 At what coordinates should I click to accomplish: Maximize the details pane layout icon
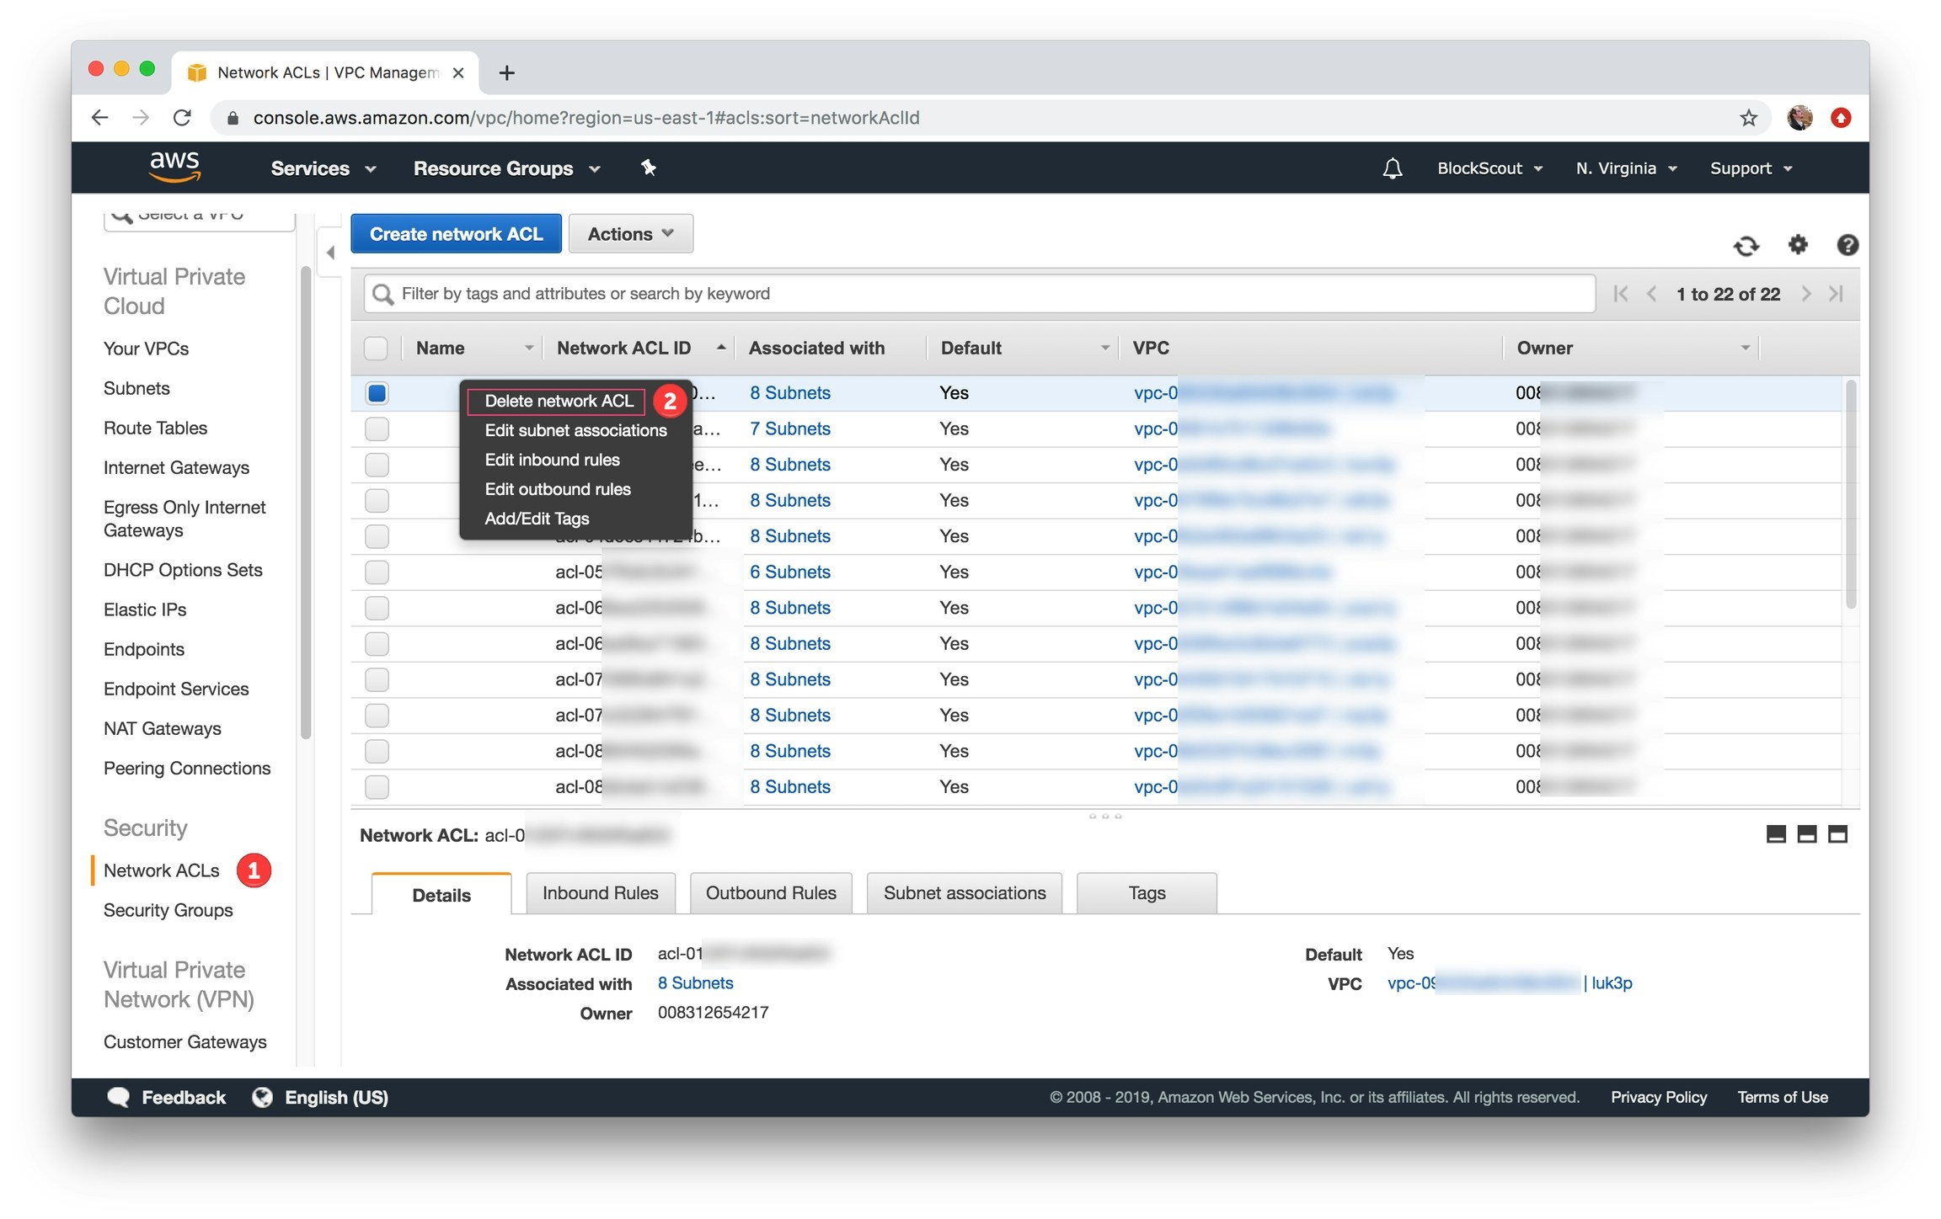tap(1837, 834)
